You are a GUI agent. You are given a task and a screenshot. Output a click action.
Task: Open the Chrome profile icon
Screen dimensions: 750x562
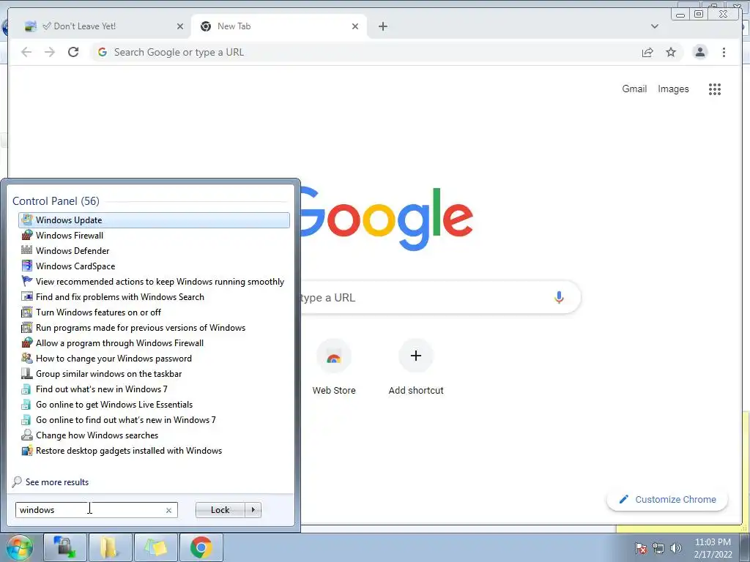pos(700,52)
